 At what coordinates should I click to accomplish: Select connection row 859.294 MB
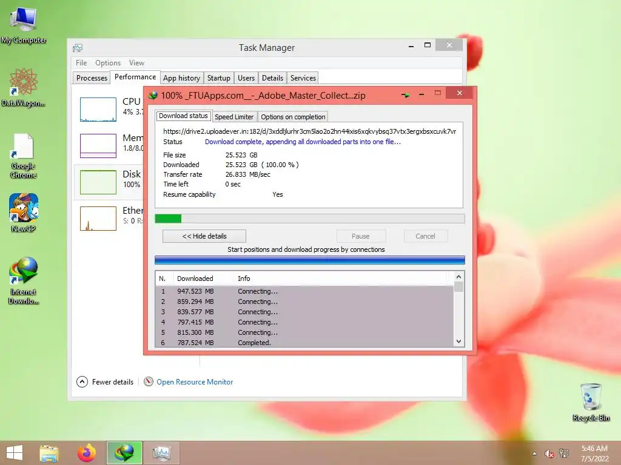(x=304, y=302)
